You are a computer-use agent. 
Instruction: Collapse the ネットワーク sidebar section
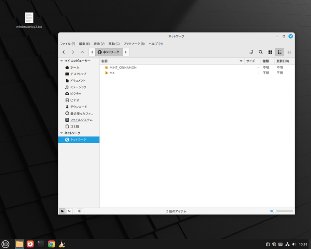[62, 133]
